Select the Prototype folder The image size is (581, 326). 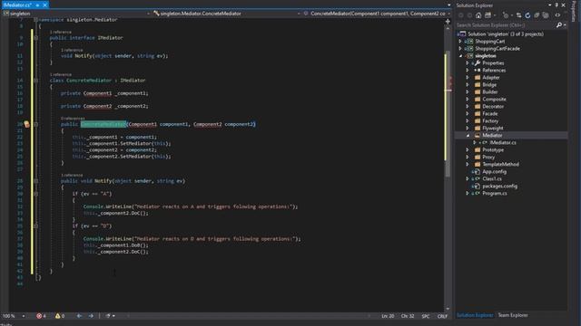[493, 150]
